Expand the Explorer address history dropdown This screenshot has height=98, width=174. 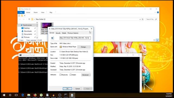coord(140,19)
